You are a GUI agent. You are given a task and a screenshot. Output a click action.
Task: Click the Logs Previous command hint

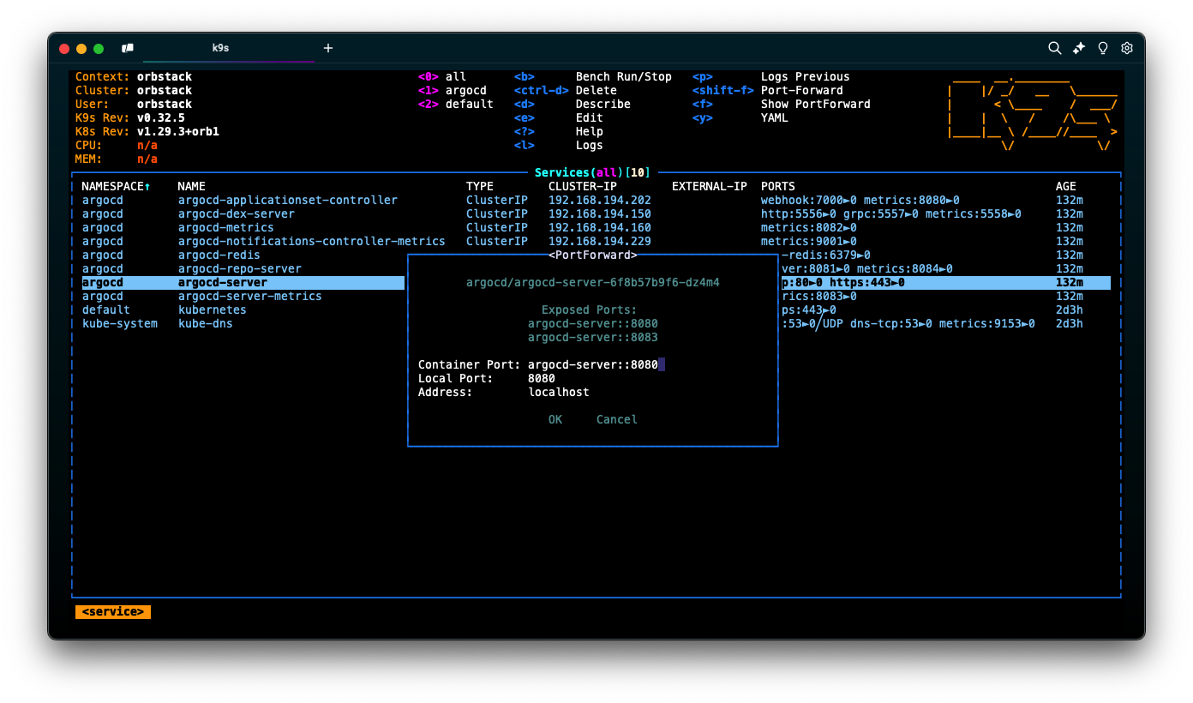[x=806, y=76]
